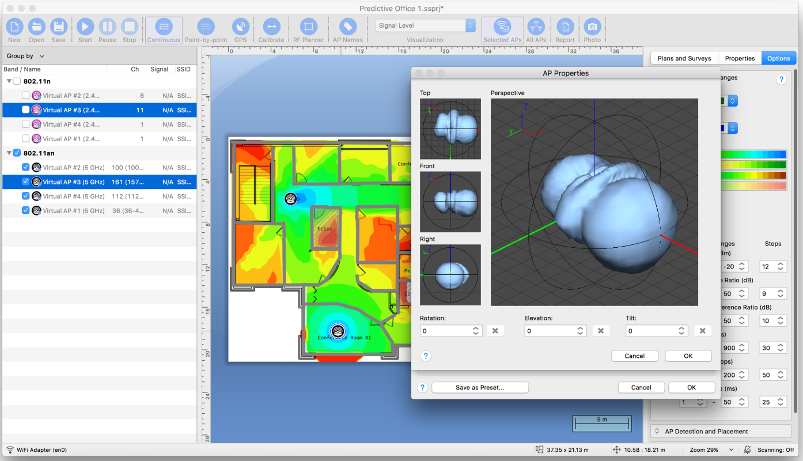Switch to Point-by-point survey mode
Viewport: 803px width, 461px height.
coord(206,25)
